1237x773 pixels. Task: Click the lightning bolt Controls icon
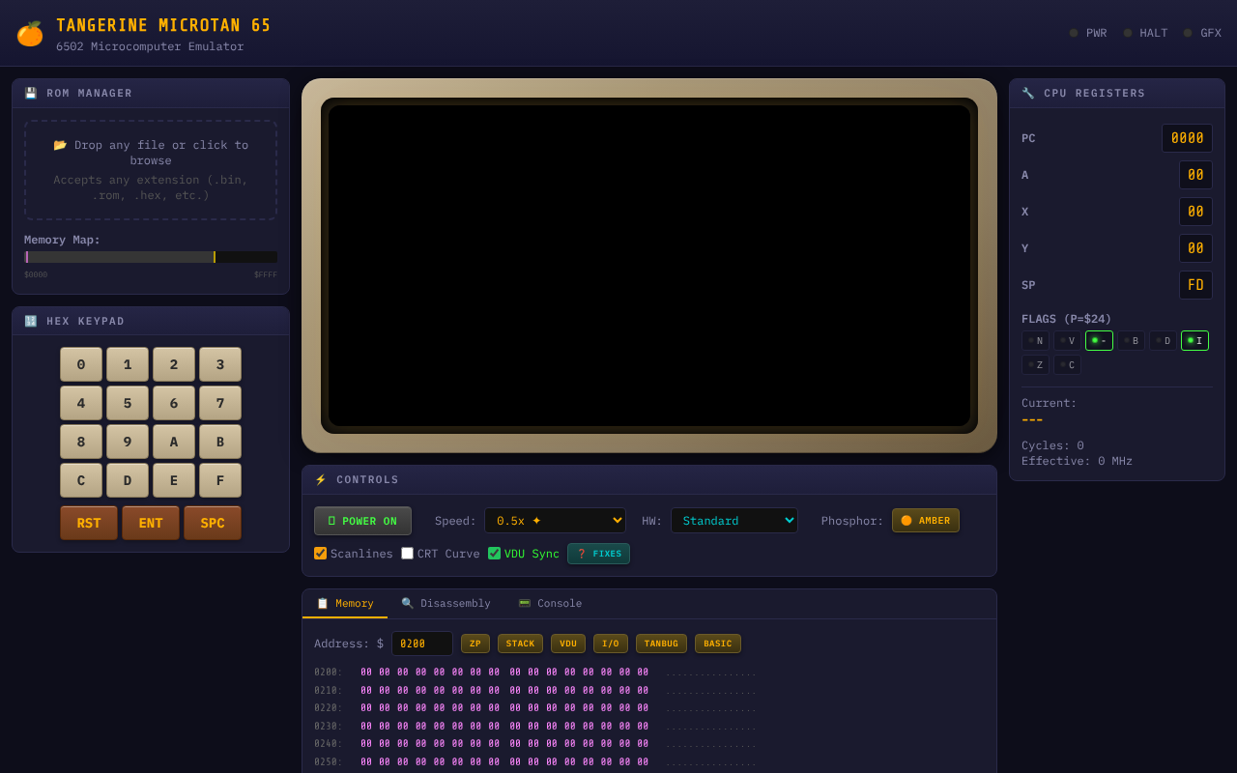(322, 479)
